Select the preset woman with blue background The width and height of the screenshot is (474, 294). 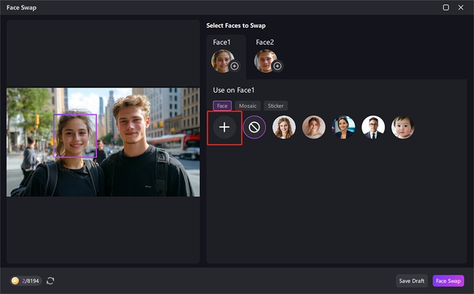[343, 127]
